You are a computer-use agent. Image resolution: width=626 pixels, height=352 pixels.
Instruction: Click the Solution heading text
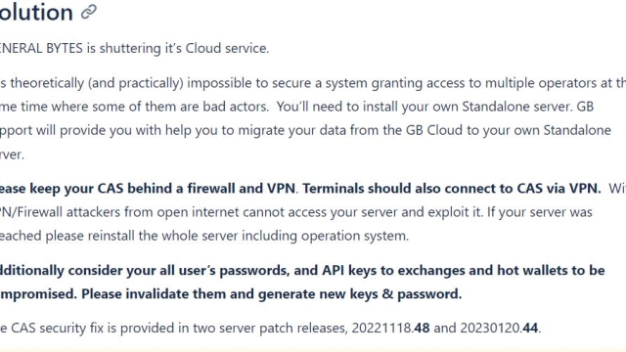click(36, 12)
